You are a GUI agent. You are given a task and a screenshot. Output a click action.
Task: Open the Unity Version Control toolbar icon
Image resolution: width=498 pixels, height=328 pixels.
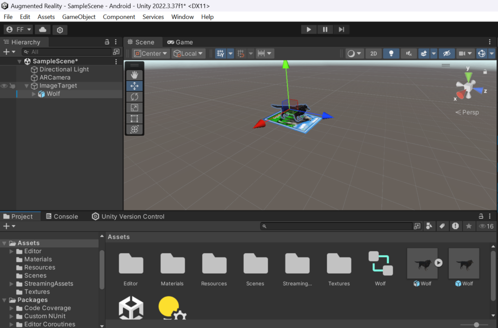coord(60,30)
